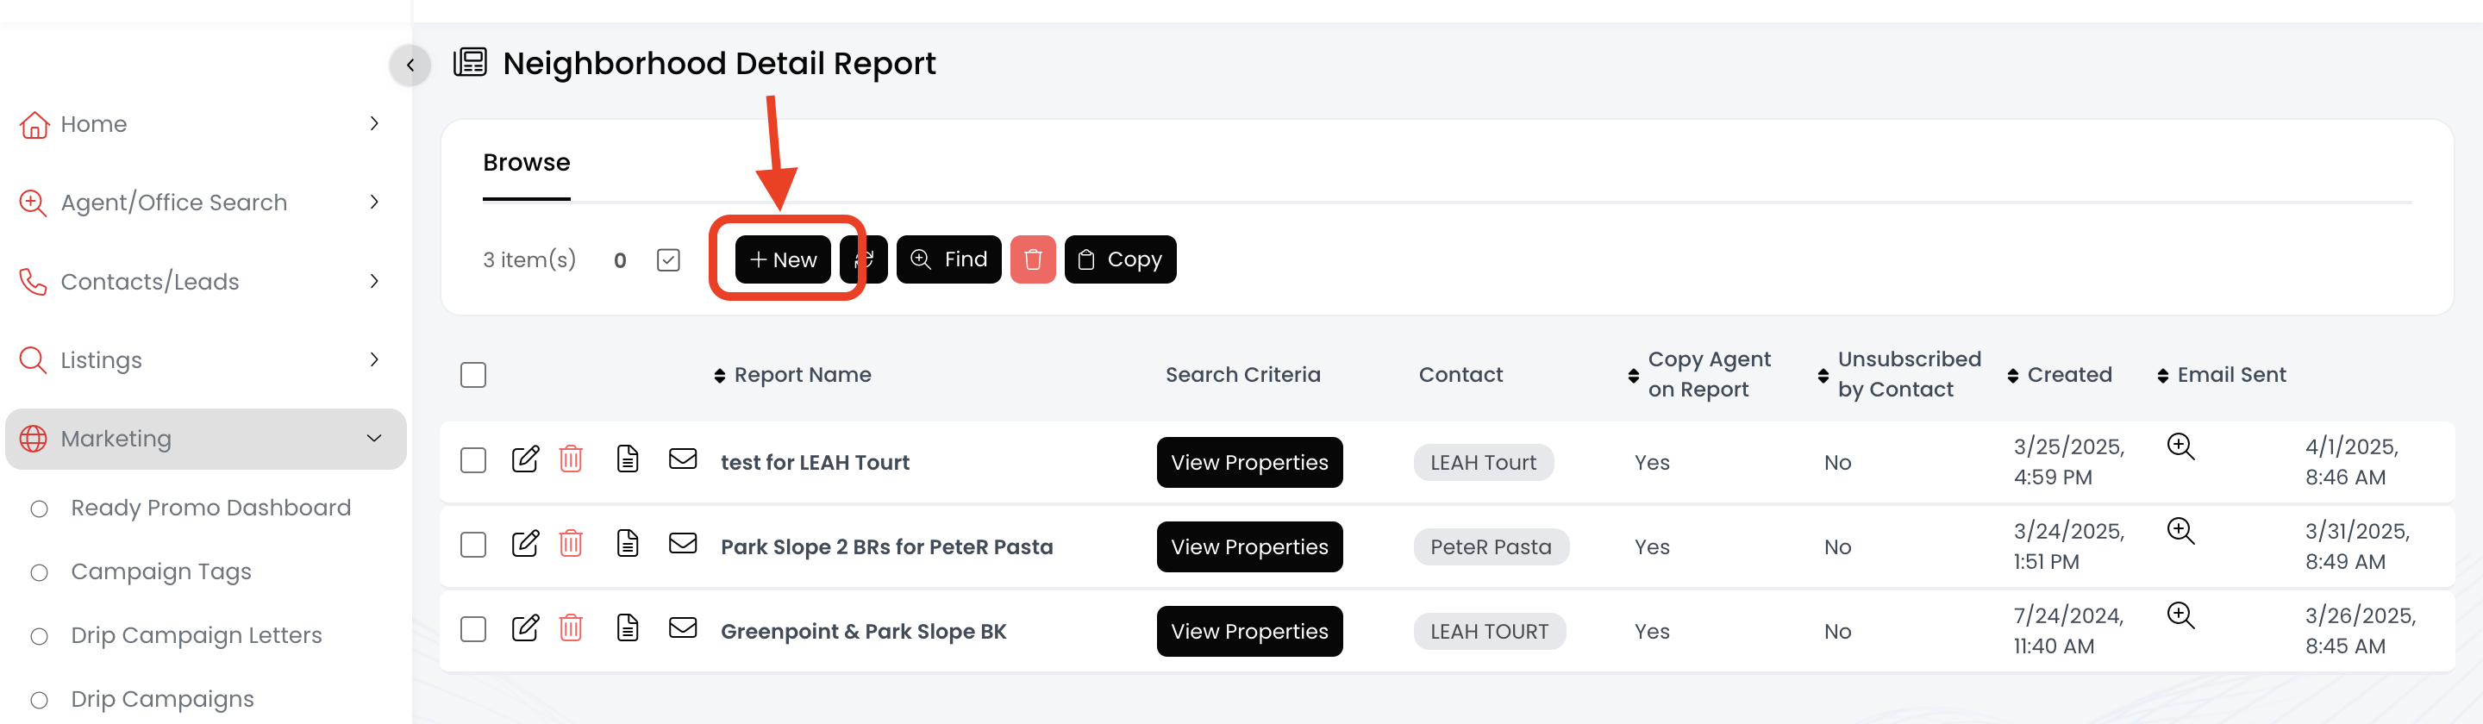Select checkbox for Greenpoint & Park Slope BK
Screen dimensions: 2483x724
(473, 629)
